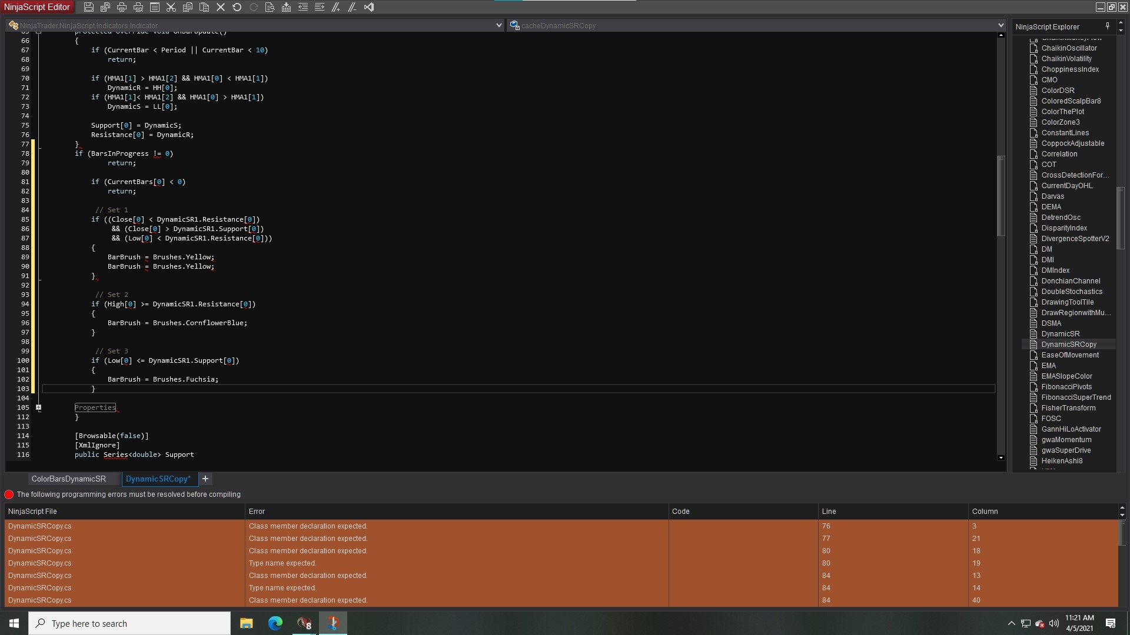
Task: Click the Delete X icon in toolbar
Action: 221,7
